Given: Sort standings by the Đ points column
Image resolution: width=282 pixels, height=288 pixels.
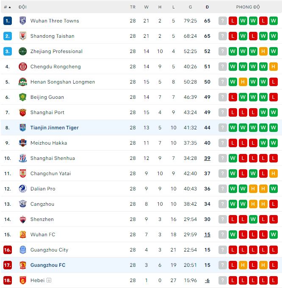Looking at the screenshot, I should [x=207, y=7].
